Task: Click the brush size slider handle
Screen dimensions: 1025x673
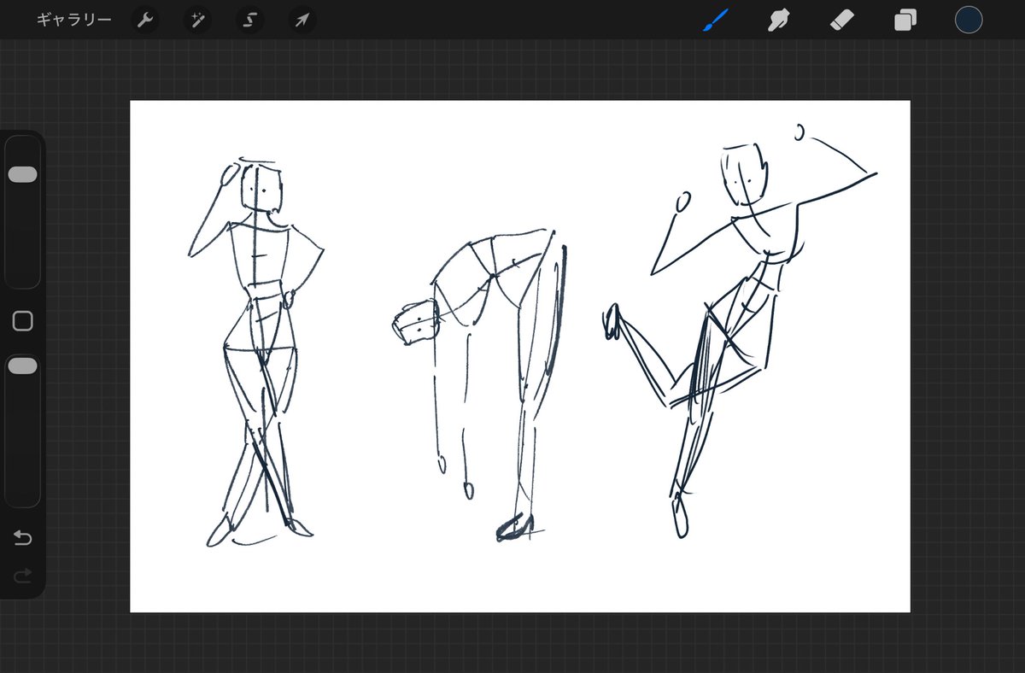Action: tap(22, 174)
